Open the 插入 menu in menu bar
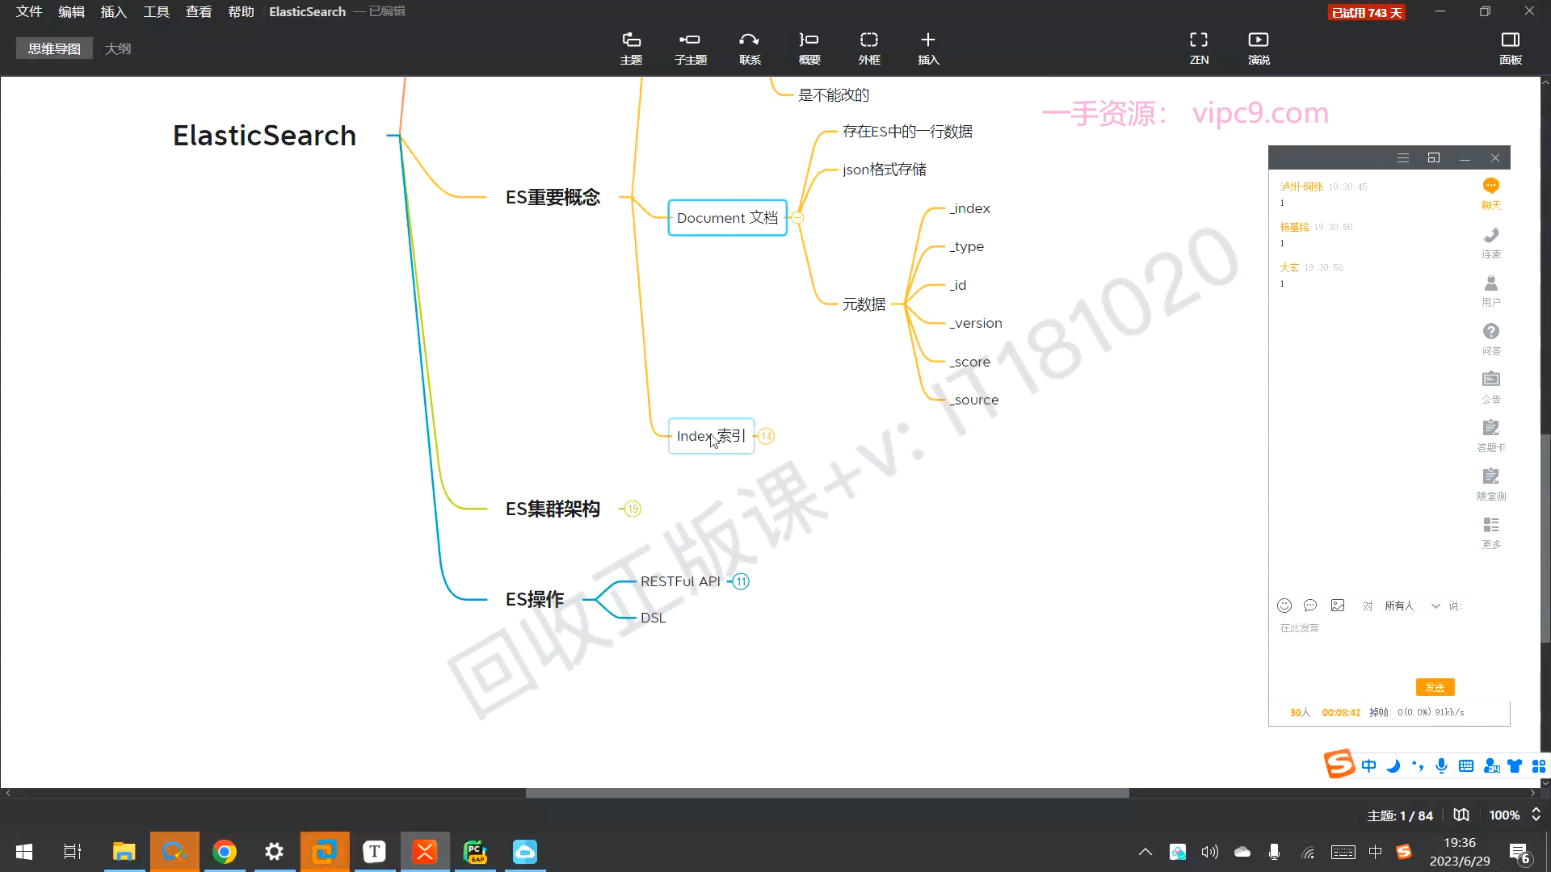The width and height of the screenshot is (1551, 872). point(113,11)
